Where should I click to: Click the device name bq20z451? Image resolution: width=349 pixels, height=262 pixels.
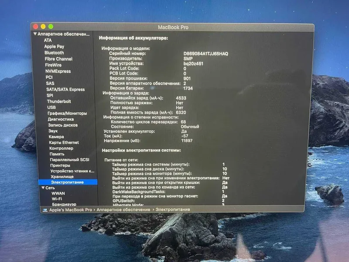click(x=193, y=64)
